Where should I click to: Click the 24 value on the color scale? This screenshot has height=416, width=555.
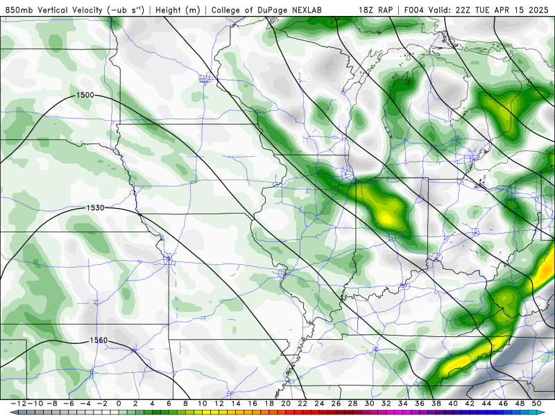click(x=319, y=404)
